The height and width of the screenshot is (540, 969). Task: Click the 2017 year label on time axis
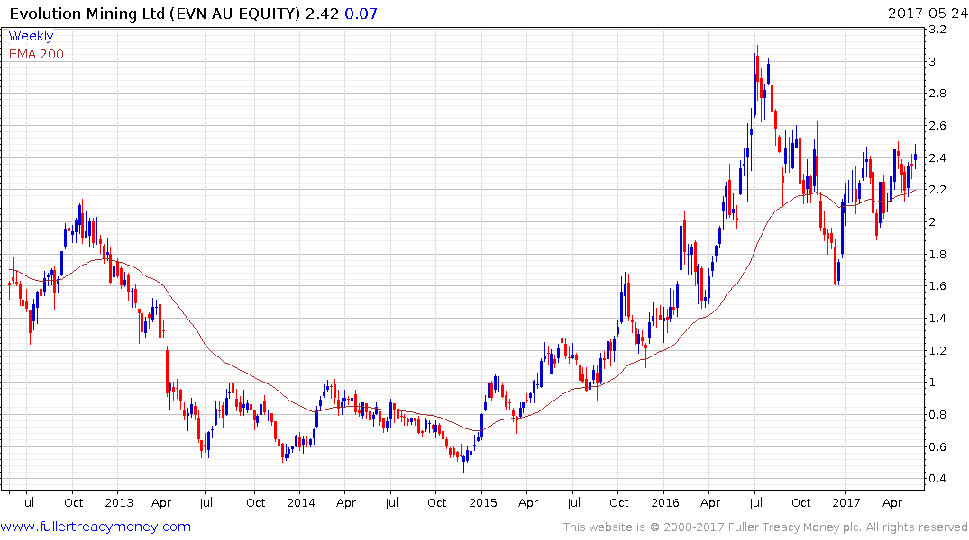846,503
